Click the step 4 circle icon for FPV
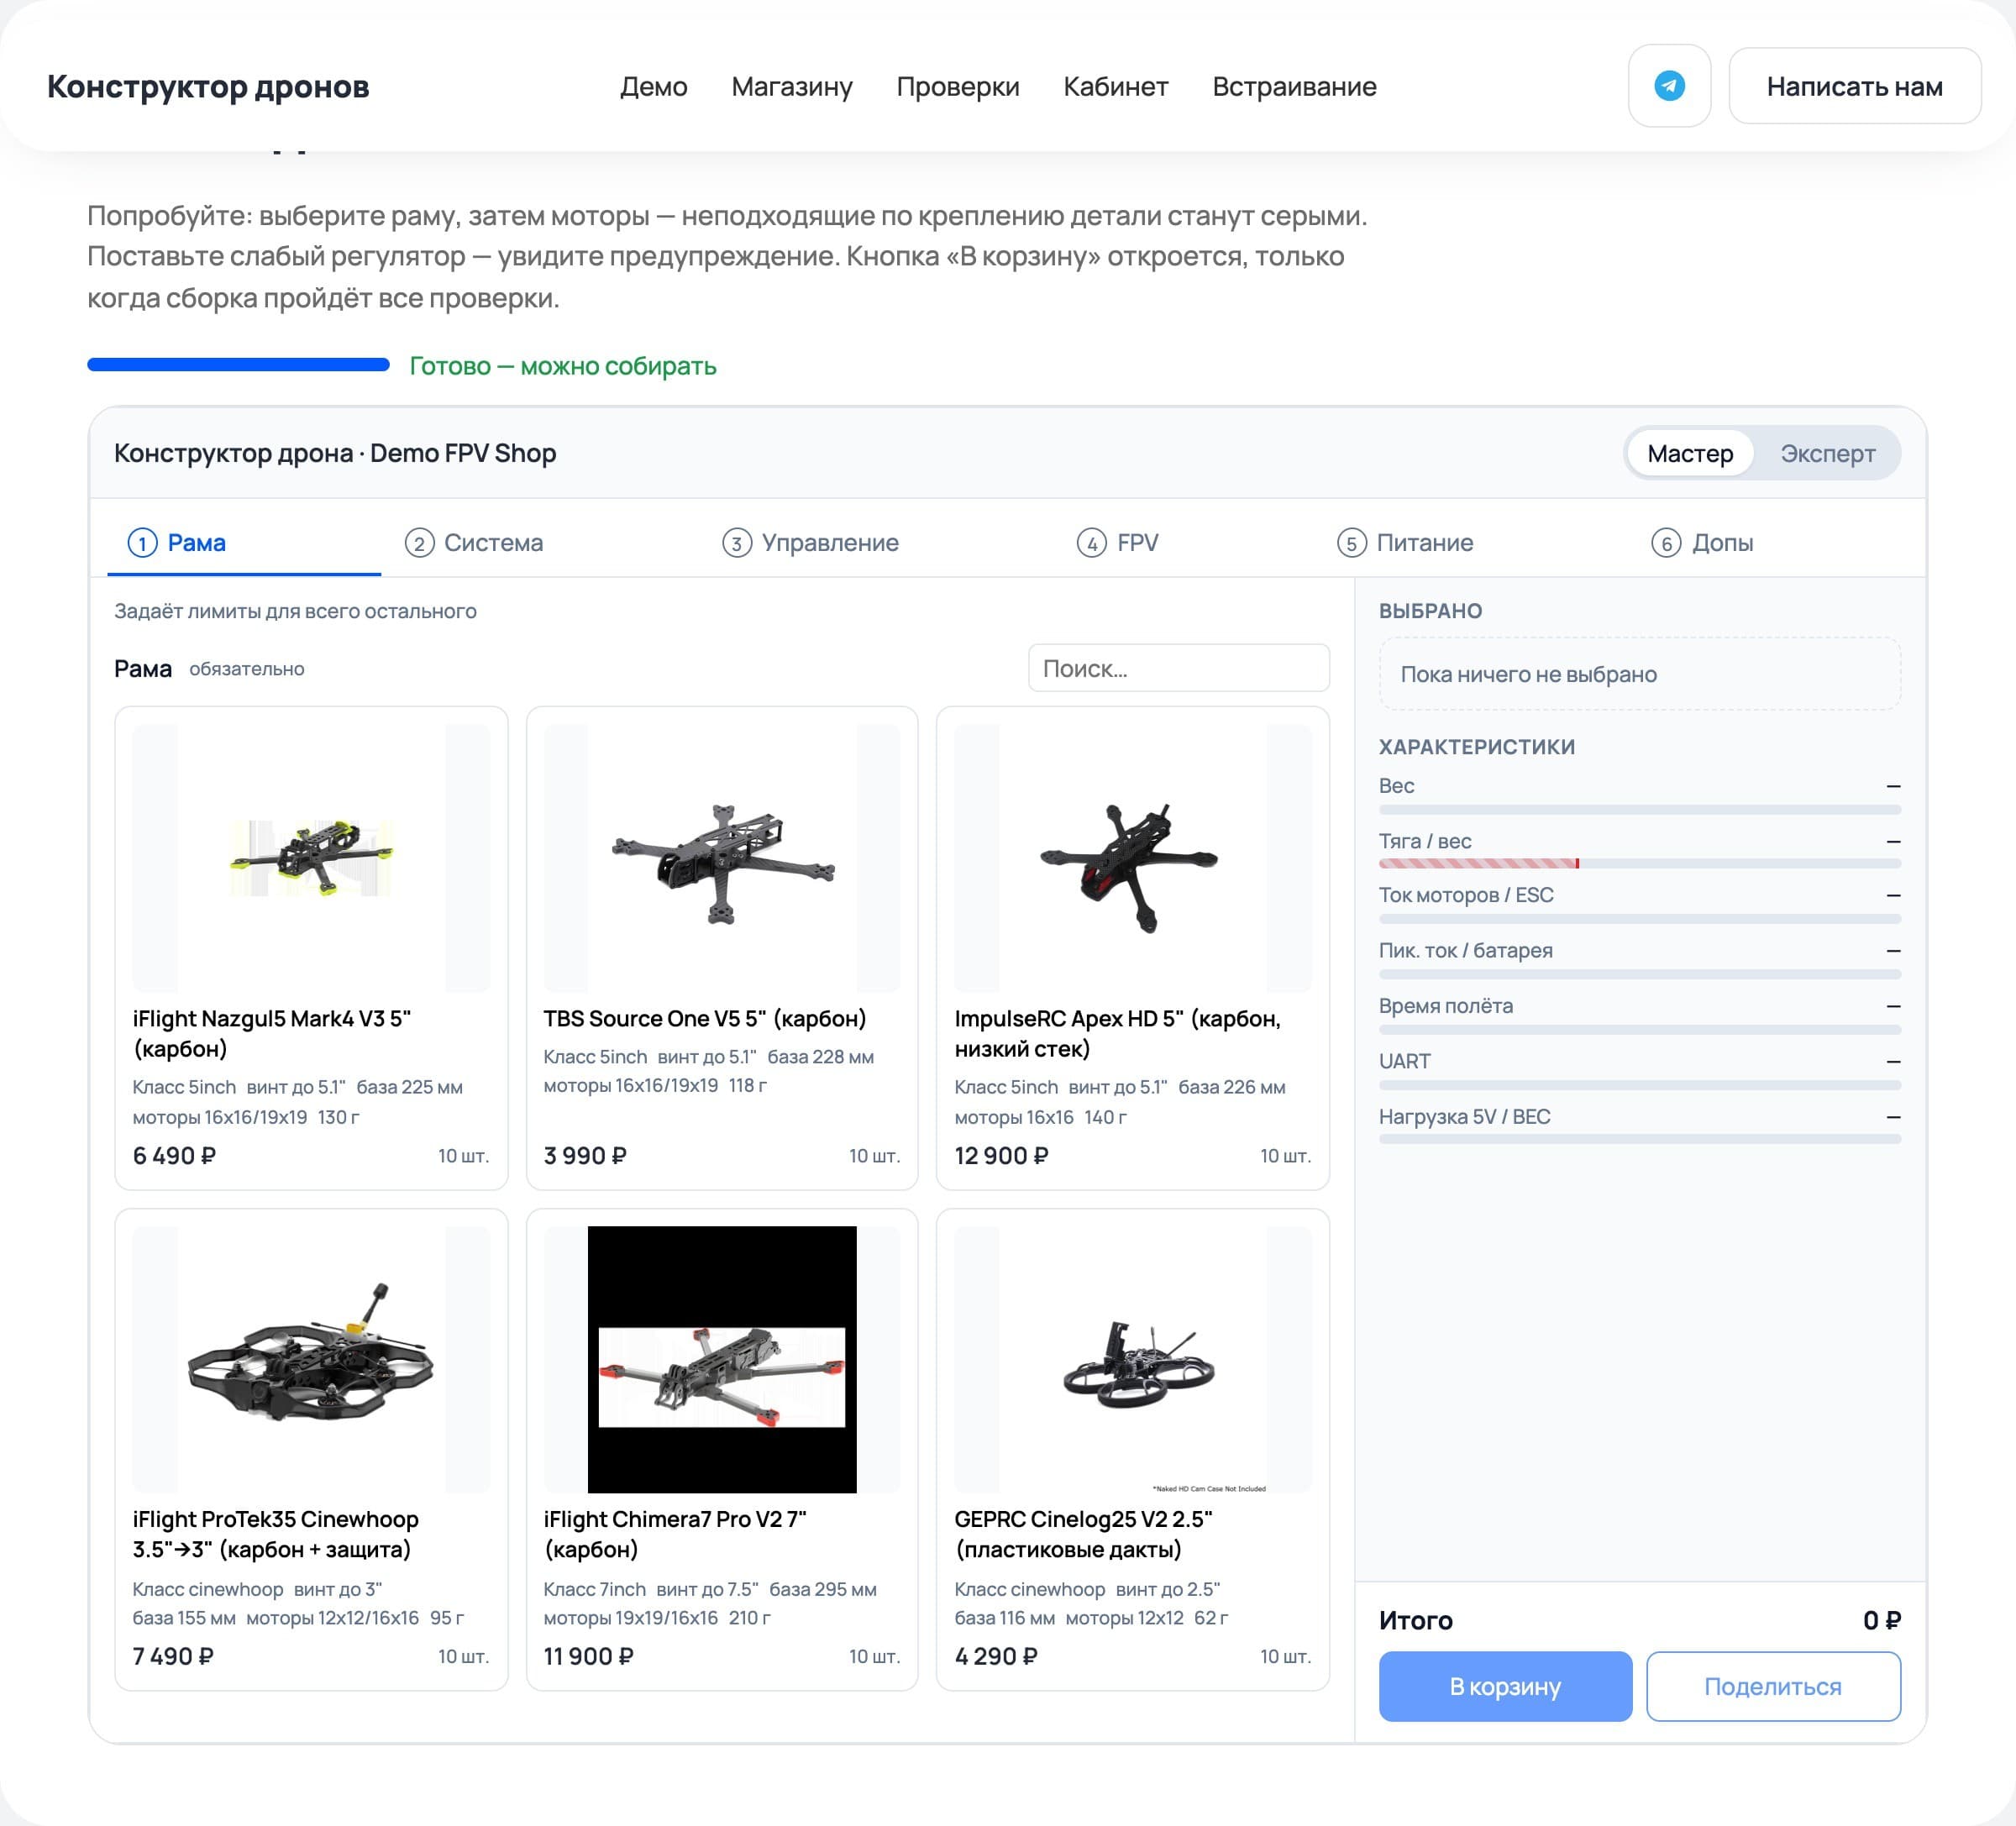This screenshot has height=1826, width=2016. pyautogui.click(x=1091, y=543)
